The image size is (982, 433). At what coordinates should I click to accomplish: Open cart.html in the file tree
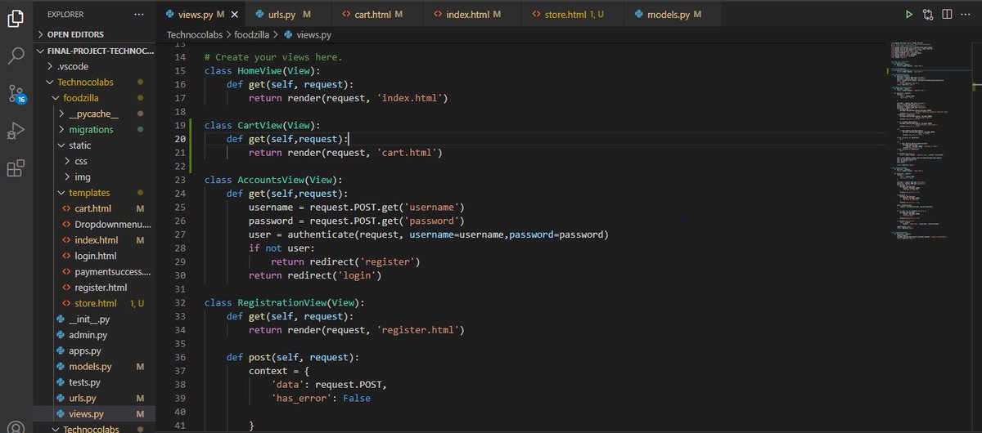click(x=94, y=208)
